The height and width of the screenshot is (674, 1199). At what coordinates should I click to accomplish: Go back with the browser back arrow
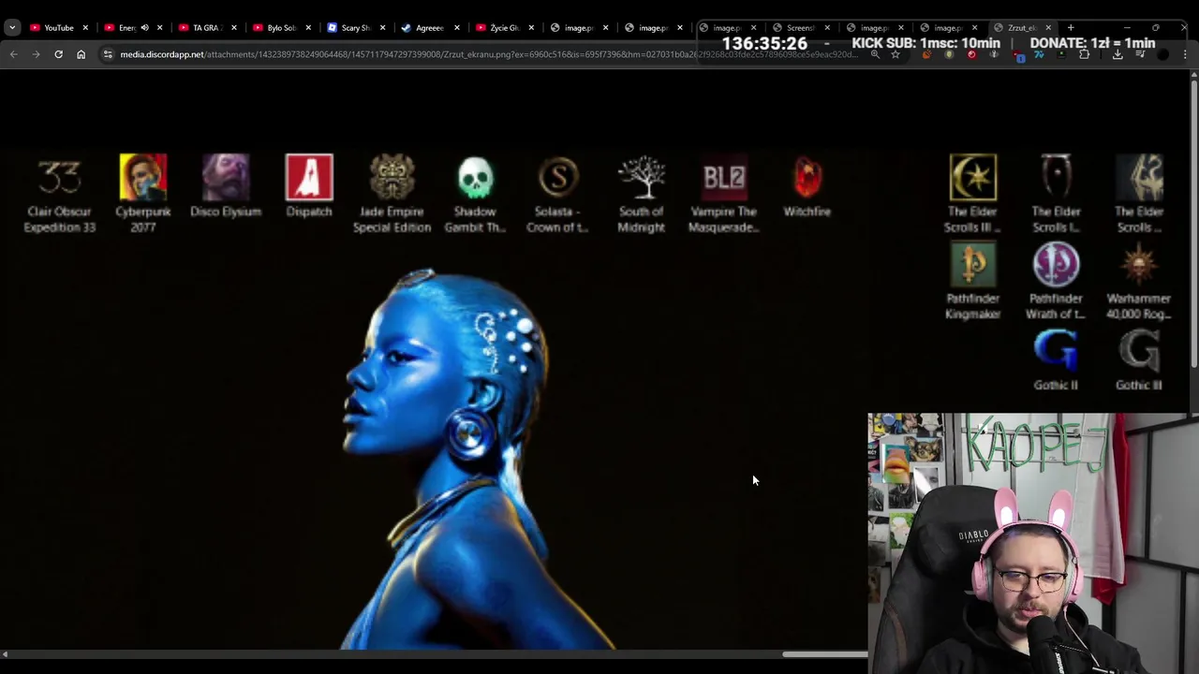(13, 54)
